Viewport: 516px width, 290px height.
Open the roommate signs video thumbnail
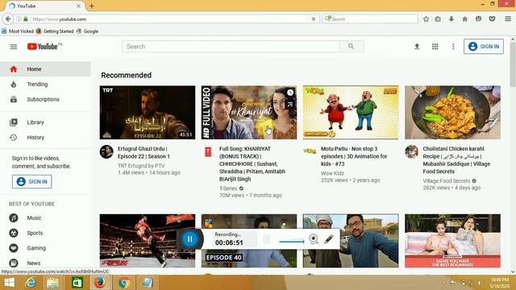[452, 241]
